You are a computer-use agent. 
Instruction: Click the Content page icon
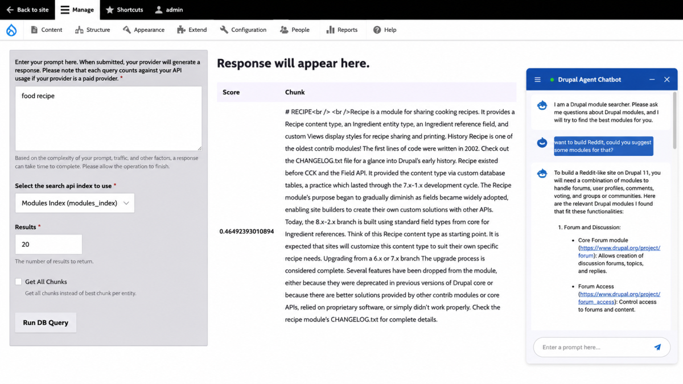pos(34,30)
